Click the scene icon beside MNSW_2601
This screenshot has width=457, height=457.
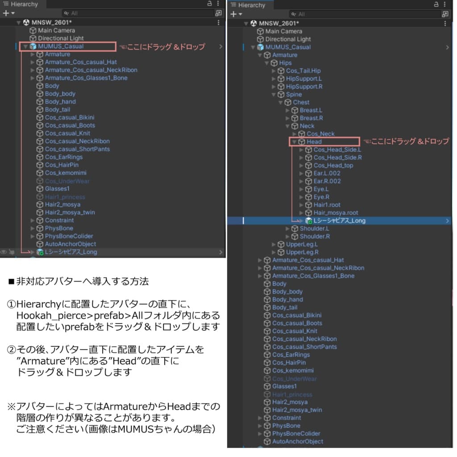click(x=25, y=22)
